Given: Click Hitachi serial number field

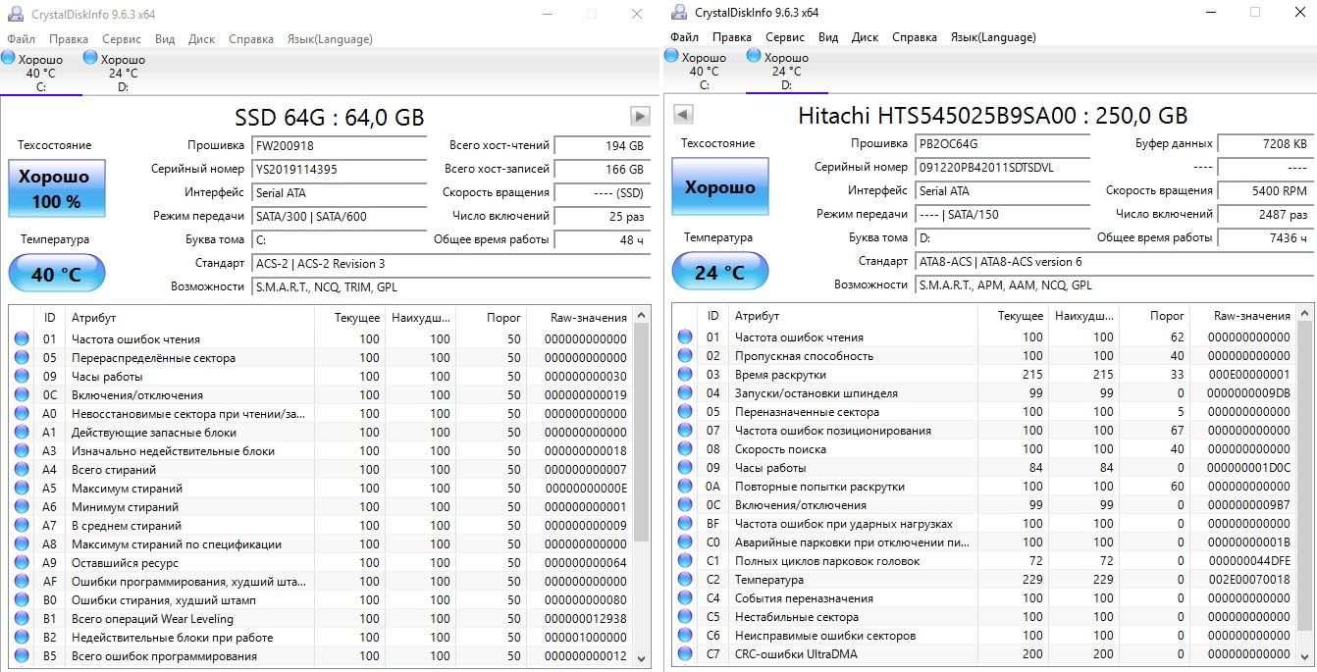Looking at the screenshot, I should 1002,167.
